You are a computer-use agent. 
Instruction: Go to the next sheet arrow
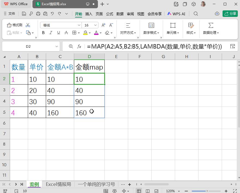point(16,184)
